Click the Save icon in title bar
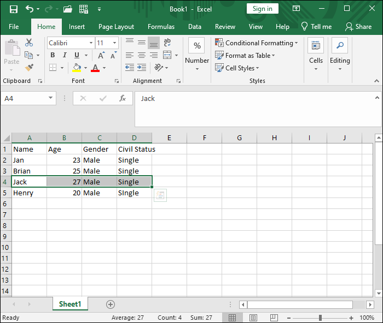The image size is (383, 323). (x=14, y=9)
